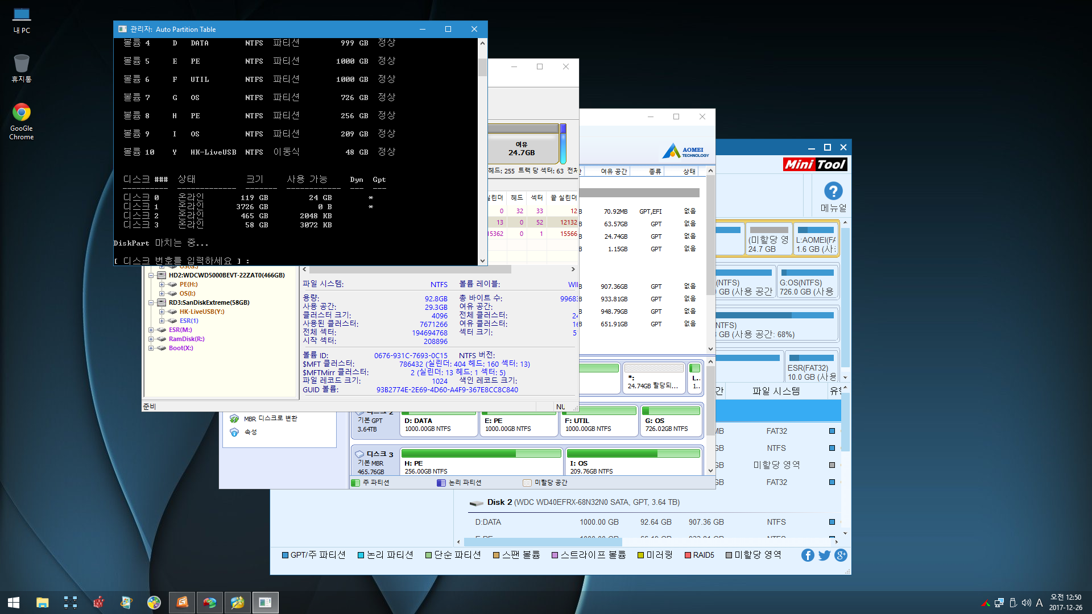
Task: Click the 속성 properties option
Action: (x=250, y=432)
